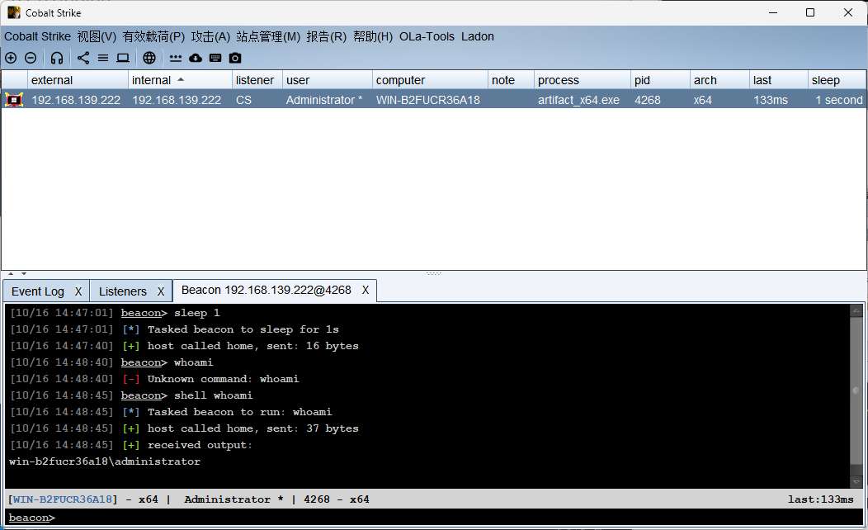Screen dimensions: 868x530
Task: Collapse the top pane with the up splitter arrow
Action: [x=11, y=273]
